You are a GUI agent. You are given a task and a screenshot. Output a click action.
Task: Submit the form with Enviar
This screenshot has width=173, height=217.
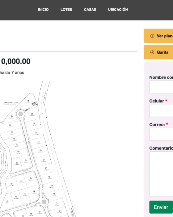click(x=161, y=207)
